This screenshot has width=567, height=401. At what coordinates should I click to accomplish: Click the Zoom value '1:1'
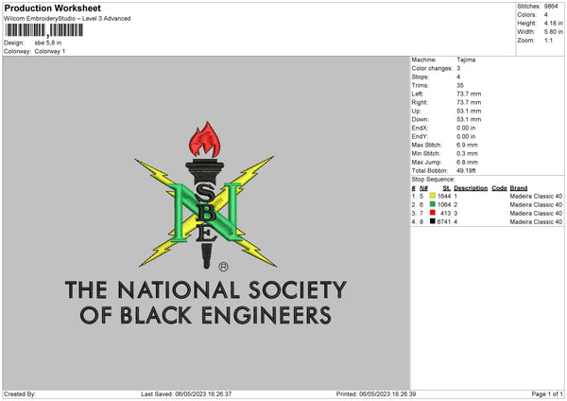pyautogui.click(x=548, y=41)
